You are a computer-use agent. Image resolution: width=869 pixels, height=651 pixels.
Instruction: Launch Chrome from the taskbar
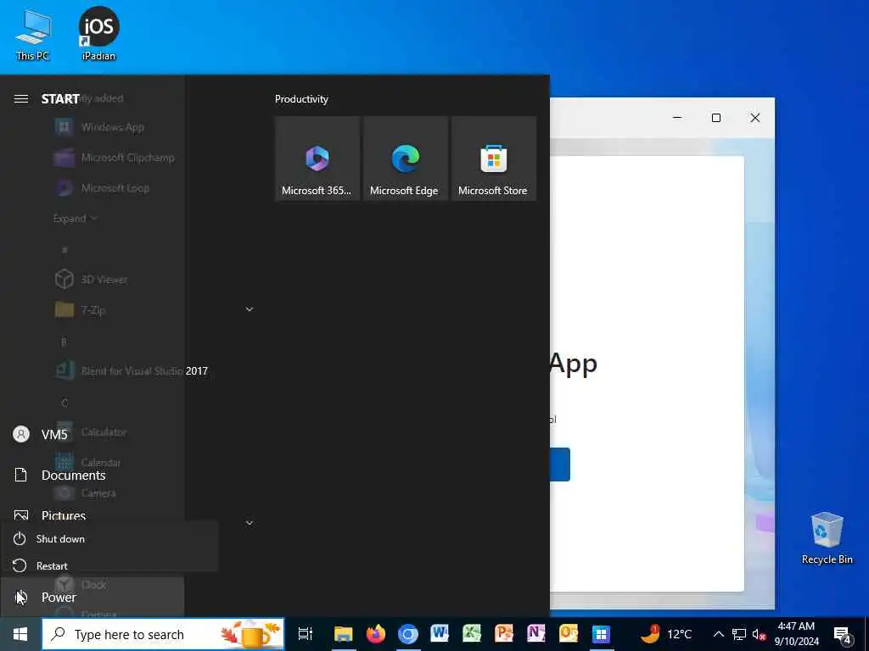pyautogui.click(x=408, y=634)
